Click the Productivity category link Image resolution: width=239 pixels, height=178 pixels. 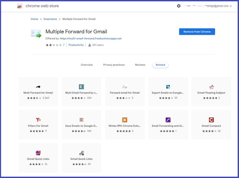tap(76, 45)
